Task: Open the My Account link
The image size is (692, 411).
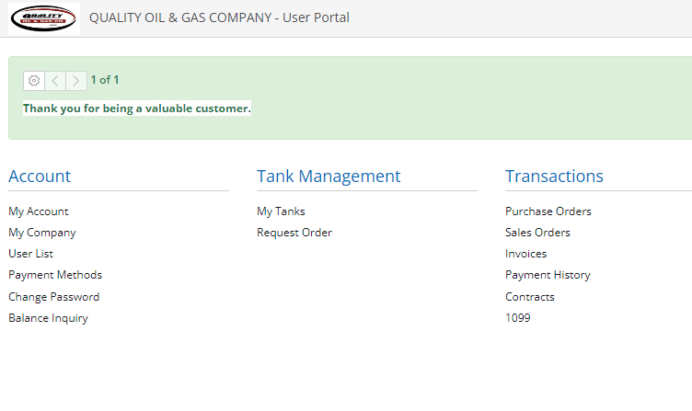Action: [39, 211]
